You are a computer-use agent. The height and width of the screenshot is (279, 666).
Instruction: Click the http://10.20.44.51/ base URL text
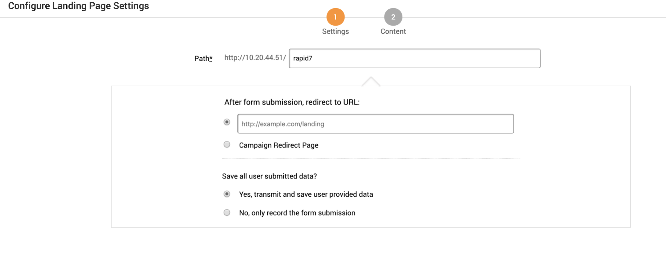coord(255,58)
